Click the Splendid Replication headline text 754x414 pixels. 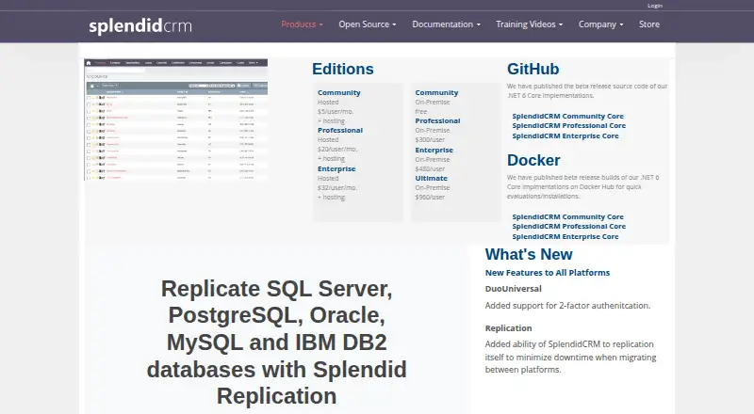pos(276,342)
